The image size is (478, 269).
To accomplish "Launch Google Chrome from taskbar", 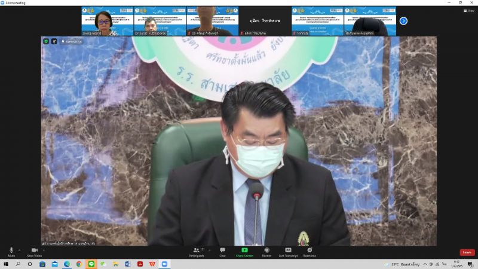I will (79, 264).
